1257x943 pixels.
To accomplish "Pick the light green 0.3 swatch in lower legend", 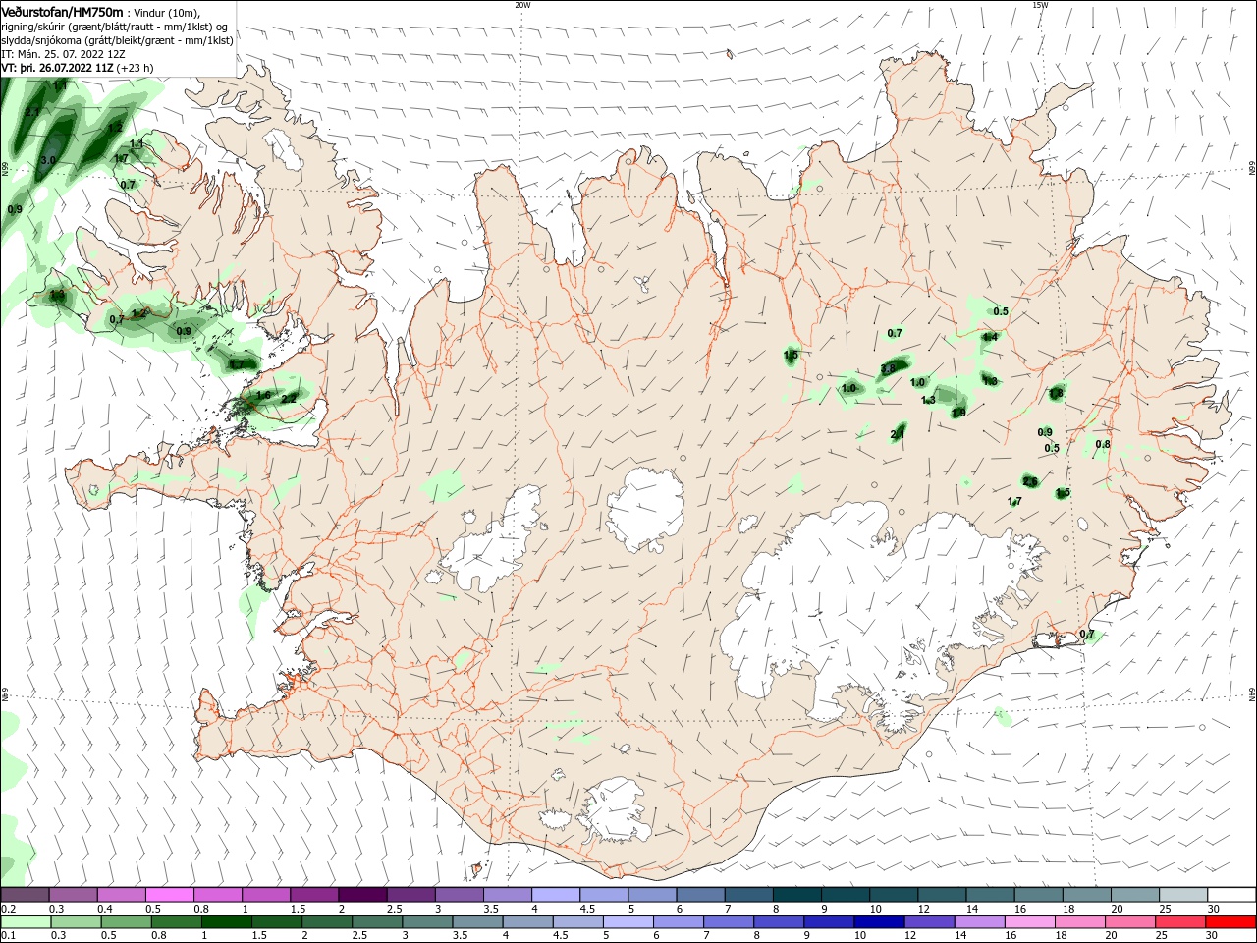I will pyautogui.click(x=74, y=922).
